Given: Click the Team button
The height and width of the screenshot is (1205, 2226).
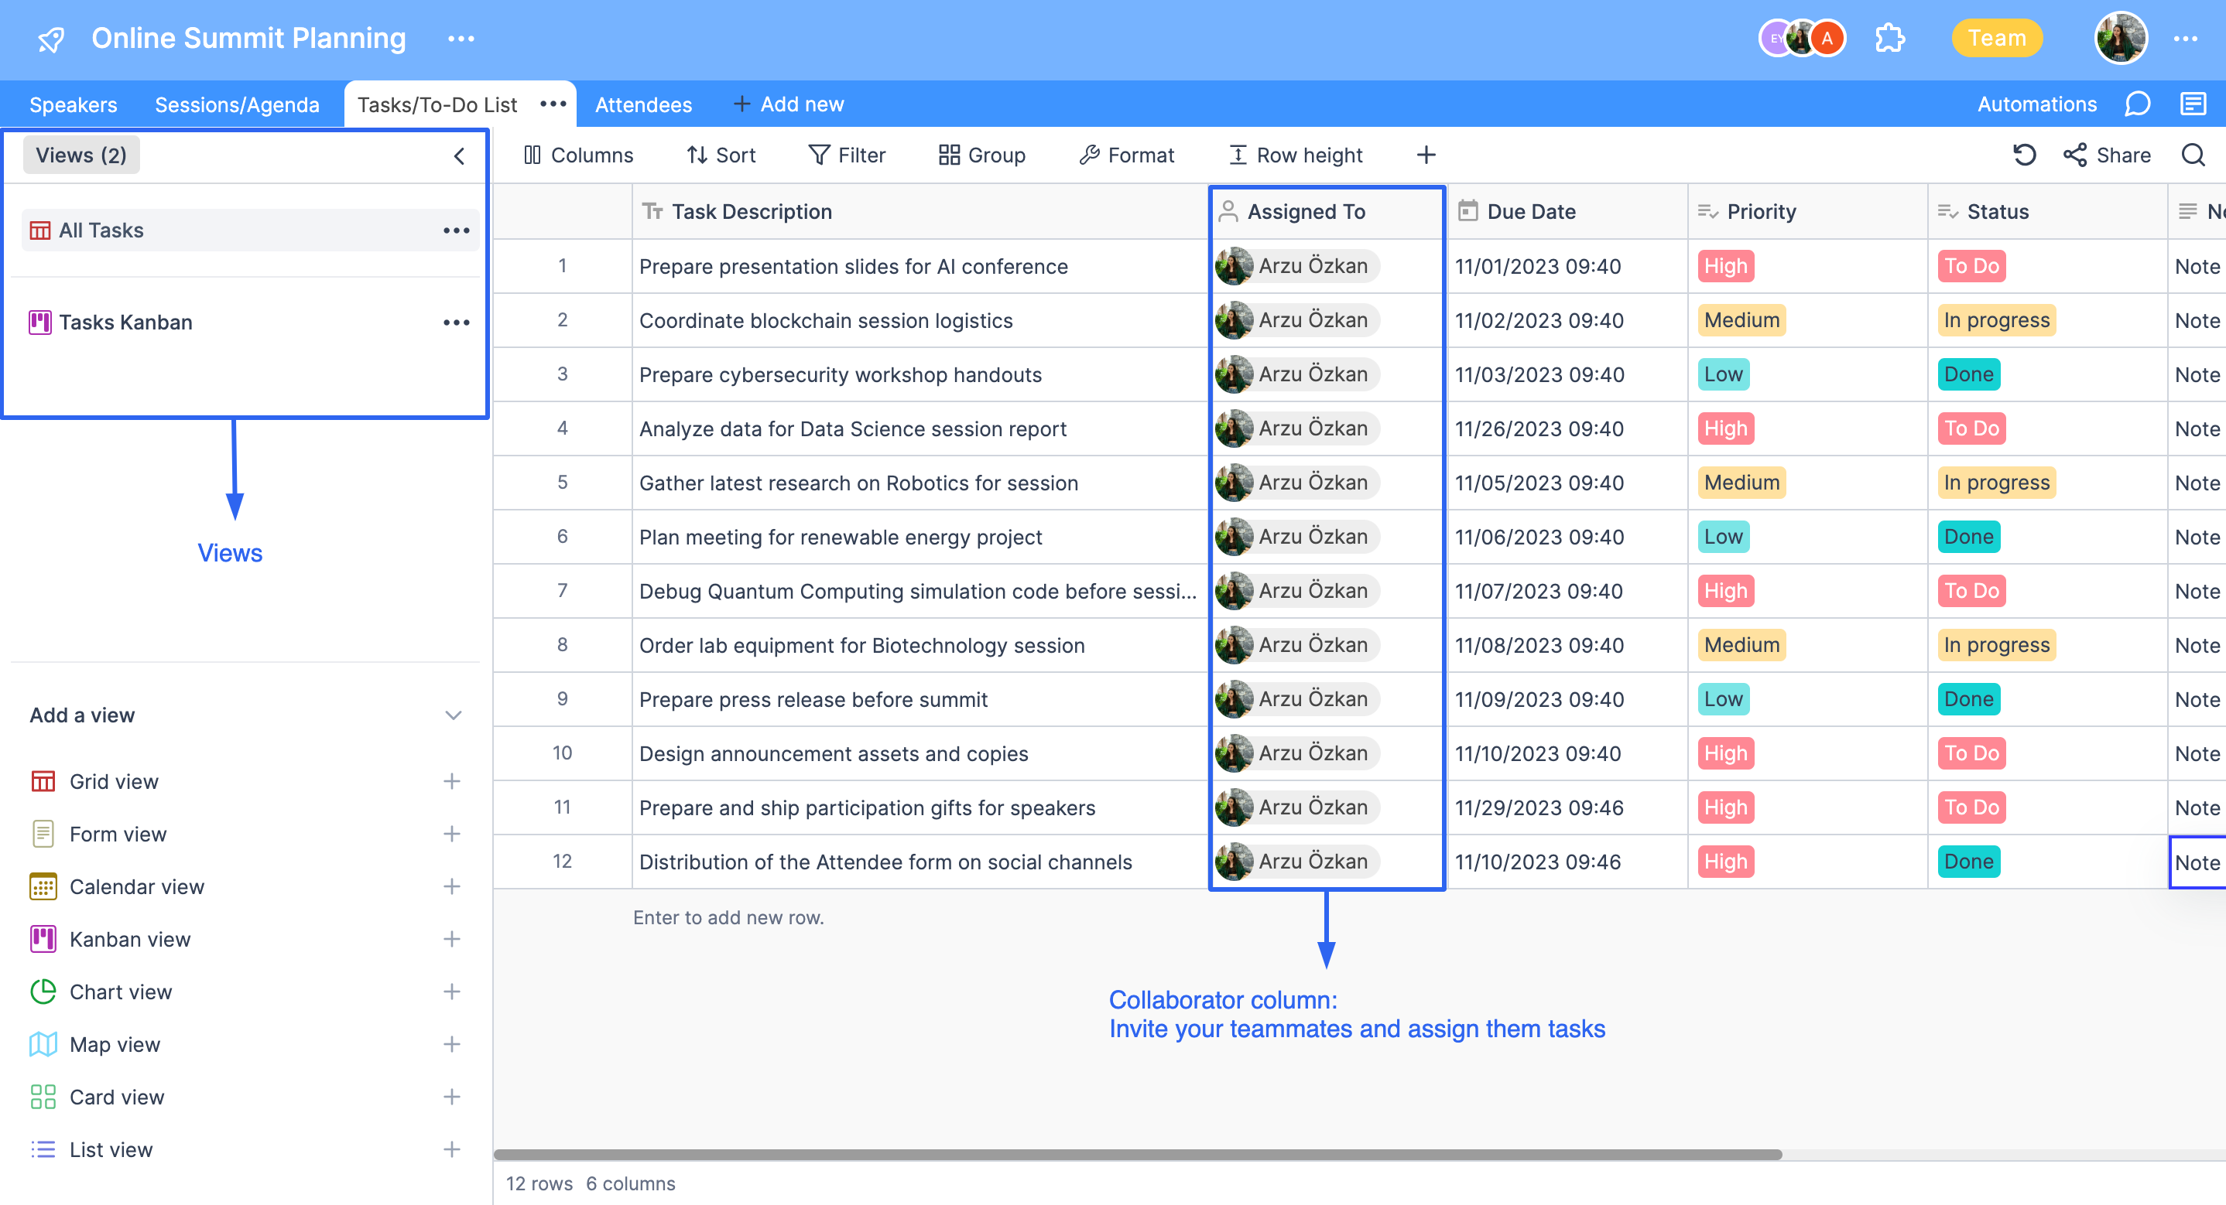Looking at the screenshot, I should [1996, 38].
